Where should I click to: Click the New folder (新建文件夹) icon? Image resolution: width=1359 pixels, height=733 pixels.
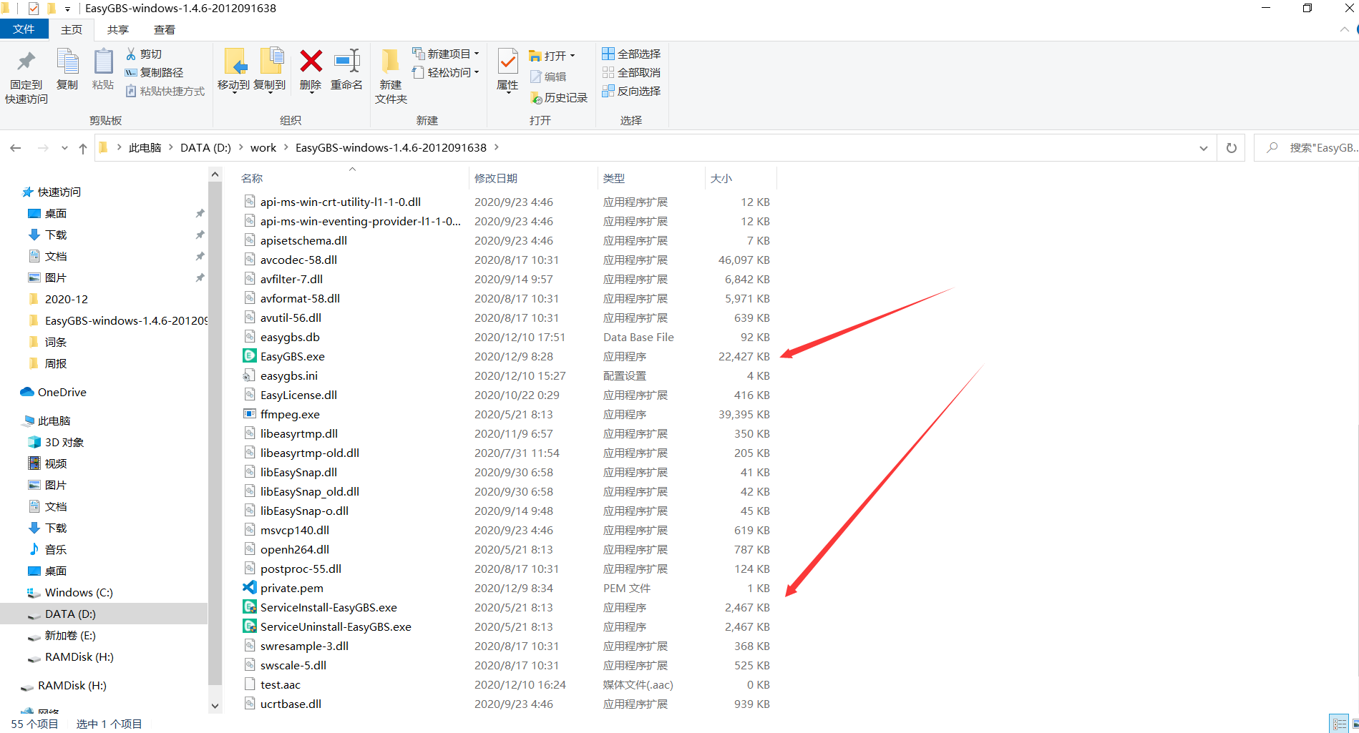391,62
